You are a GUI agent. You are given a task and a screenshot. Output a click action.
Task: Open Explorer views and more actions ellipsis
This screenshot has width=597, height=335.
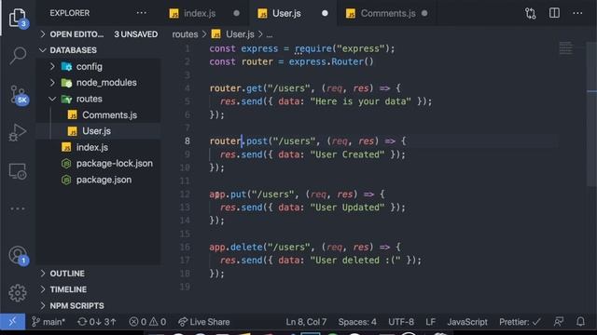click(x=141, y=13)
